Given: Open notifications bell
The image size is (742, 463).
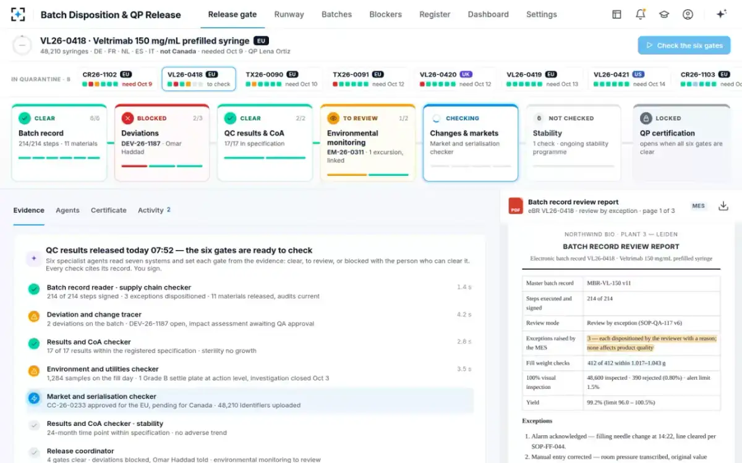Looking at the screenshot, I should tap(641, 14).
